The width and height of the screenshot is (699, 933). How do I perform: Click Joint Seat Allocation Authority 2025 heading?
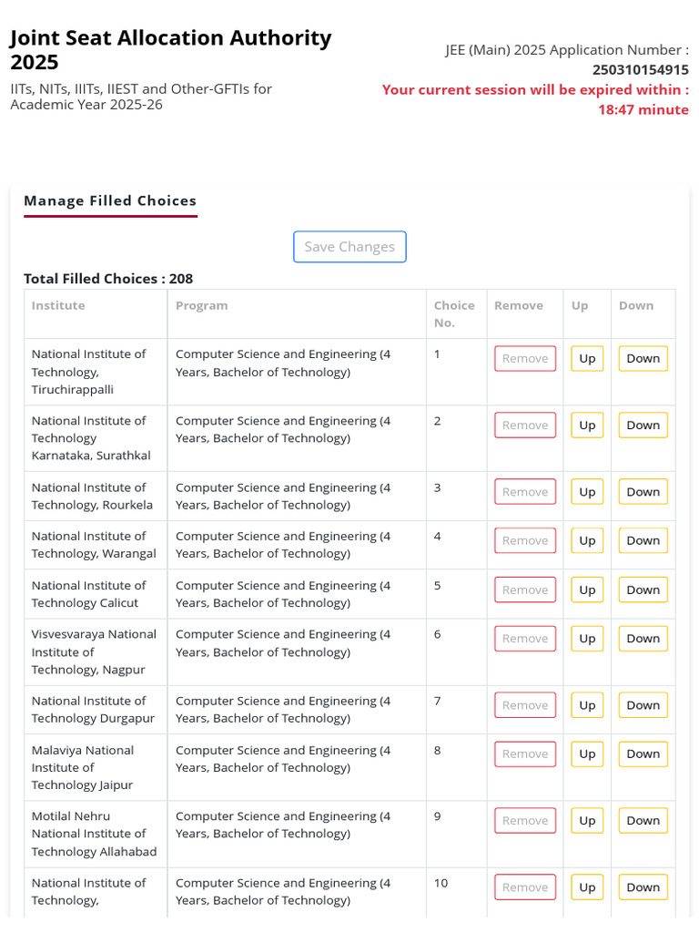click(x=171, y=50)
